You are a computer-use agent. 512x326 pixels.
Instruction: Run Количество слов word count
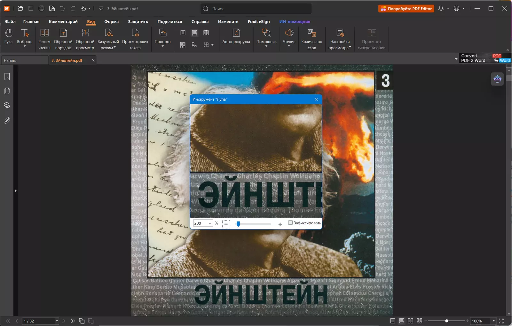(x=312, y=39)
